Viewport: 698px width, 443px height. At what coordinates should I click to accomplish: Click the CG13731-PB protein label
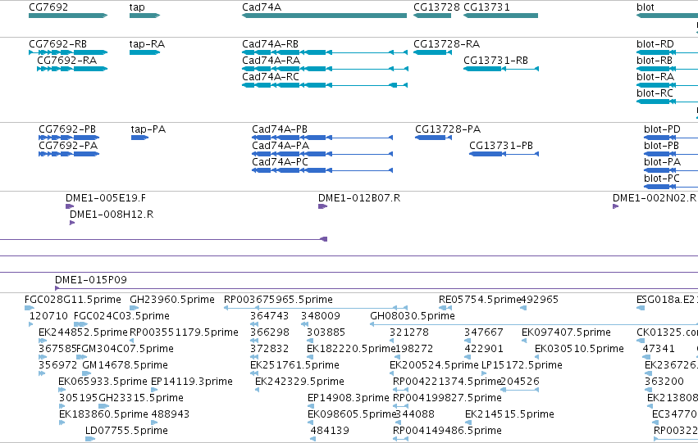point(501,146)
